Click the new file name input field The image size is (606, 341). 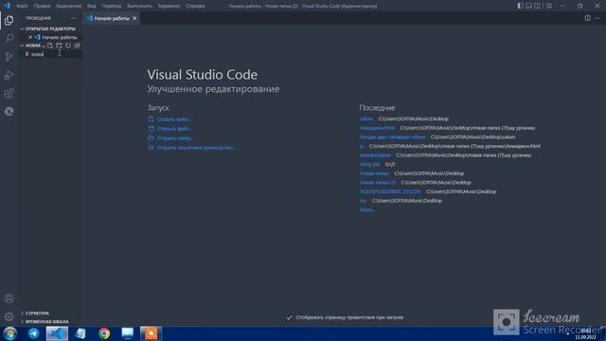tap(56, 54)
